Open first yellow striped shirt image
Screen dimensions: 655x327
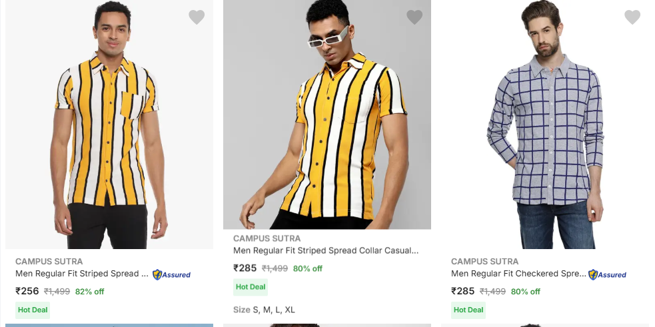pyautogui.click(x=109, y=127)
